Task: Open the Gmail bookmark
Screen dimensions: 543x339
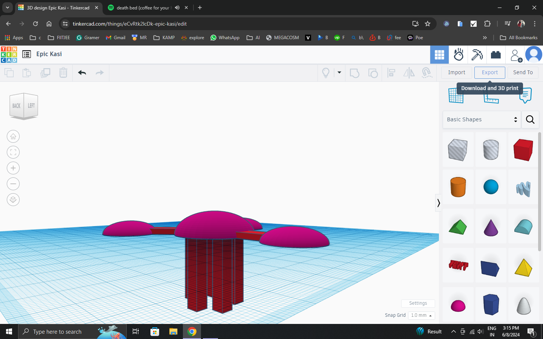Action: 115,38
